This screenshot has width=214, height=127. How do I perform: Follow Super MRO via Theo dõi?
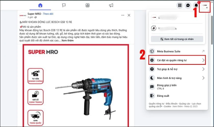48,14
